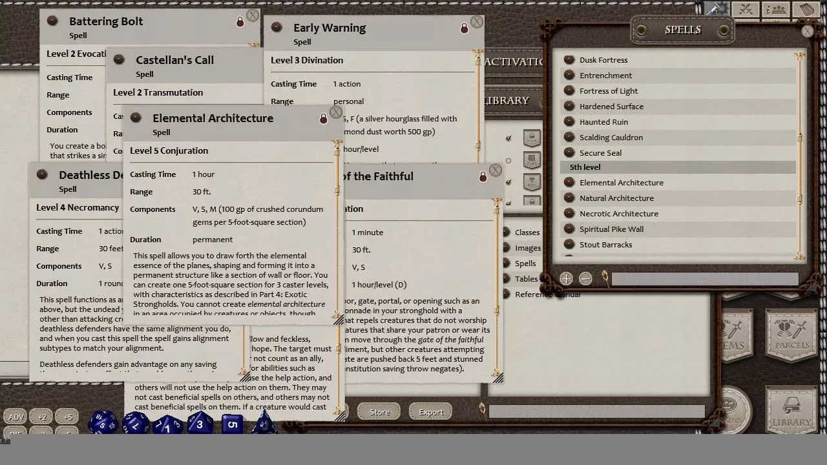
Task: Click the 'Level 4 Necromancy' text
Action: click(x=78, y=207)
